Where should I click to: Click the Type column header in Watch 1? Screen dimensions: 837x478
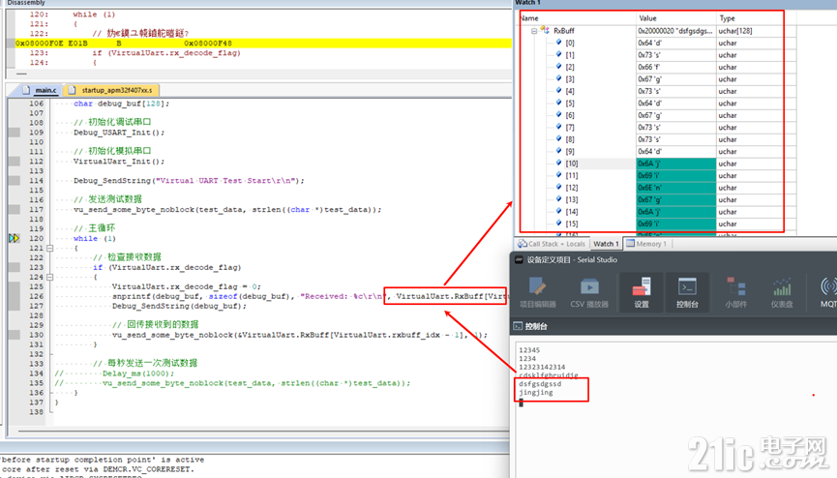pyautogui.click(x=756, y=18)
